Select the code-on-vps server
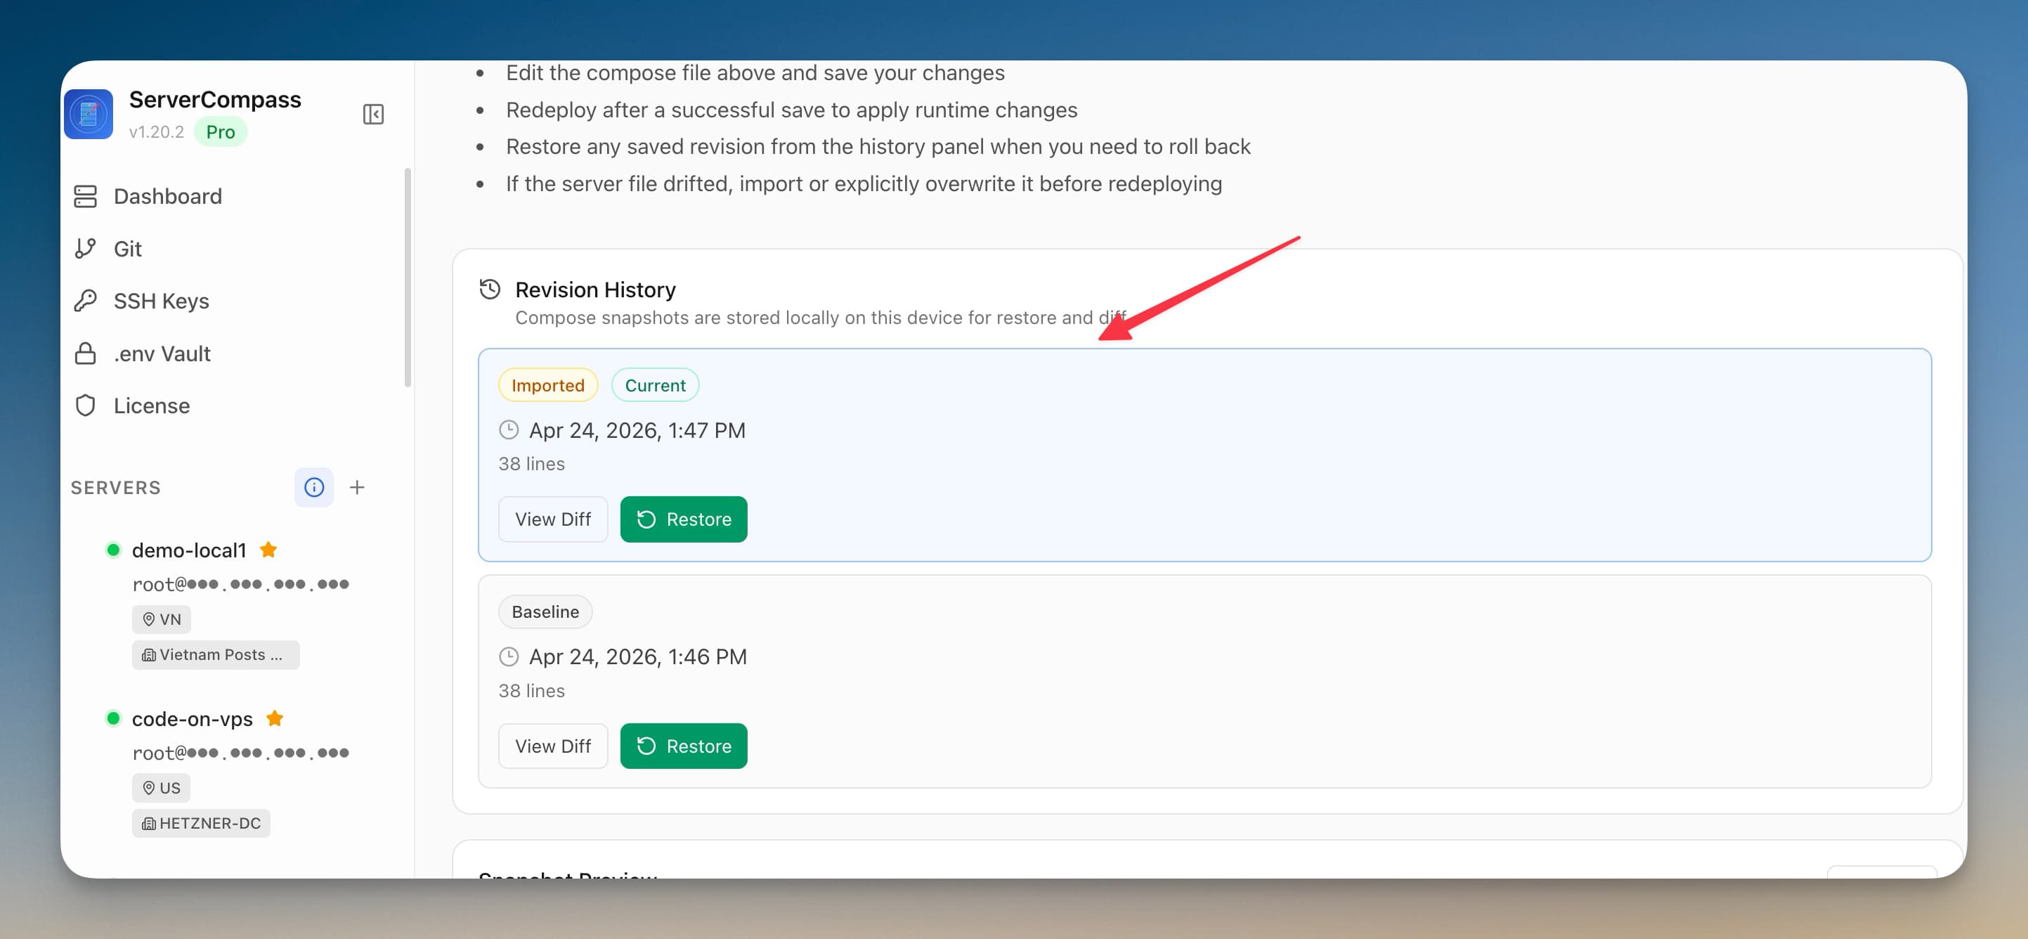 click(192, 718)
